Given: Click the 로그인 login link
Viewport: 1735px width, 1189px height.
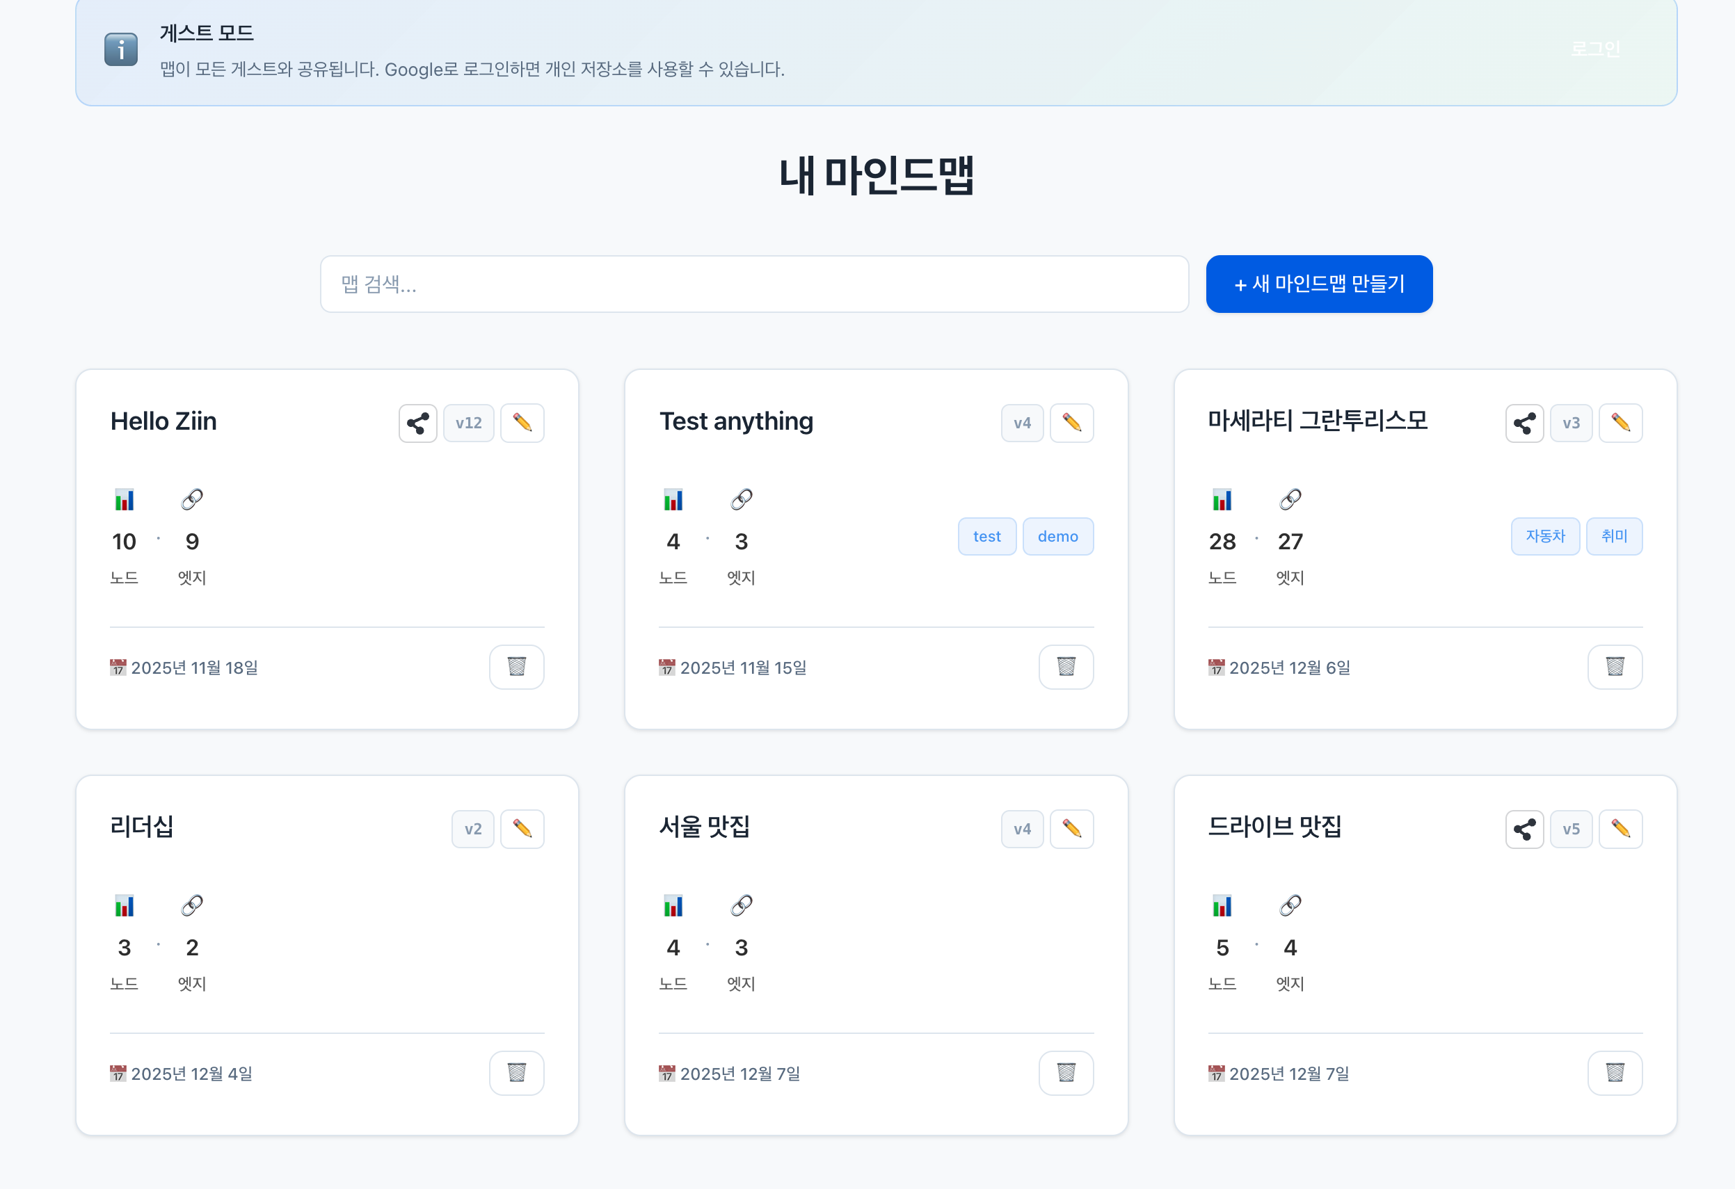Looking at the screenshot, I should coord(1594,49).
